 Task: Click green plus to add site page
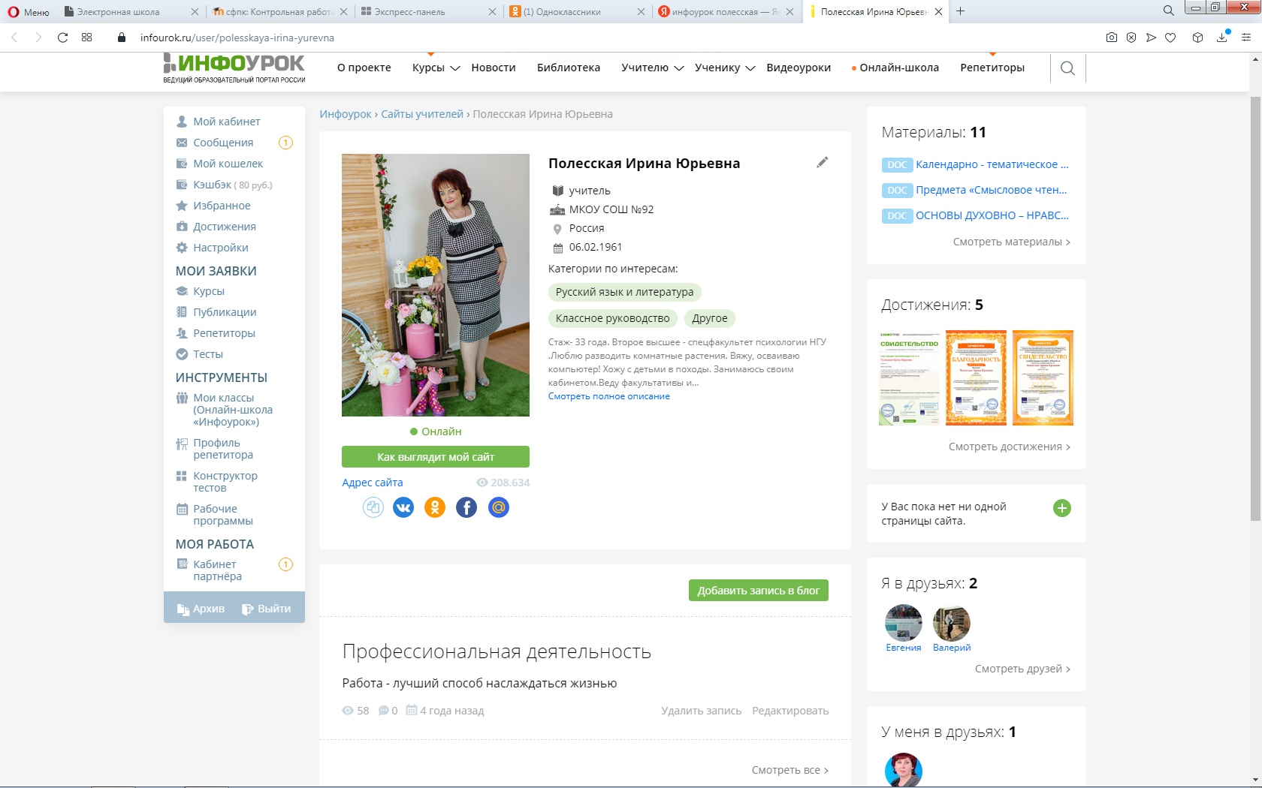coord(1061,508)
